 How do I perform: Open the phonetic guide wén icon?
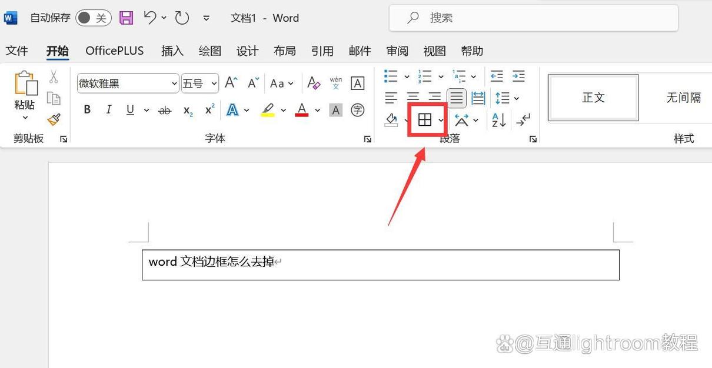[335, 83]
